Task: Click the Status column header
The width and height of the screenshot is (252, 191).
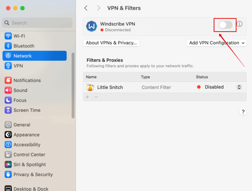Action: (x=202, y=77)
